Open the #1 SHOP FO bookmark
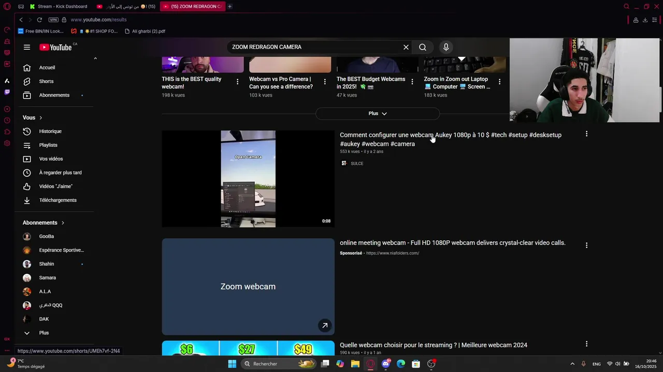The width and height of the screenshot is (663, 372). (95, 31)
